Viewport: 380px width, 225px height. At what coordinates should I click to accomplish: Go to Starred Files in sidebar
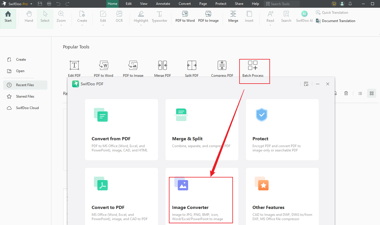[24, 96]
